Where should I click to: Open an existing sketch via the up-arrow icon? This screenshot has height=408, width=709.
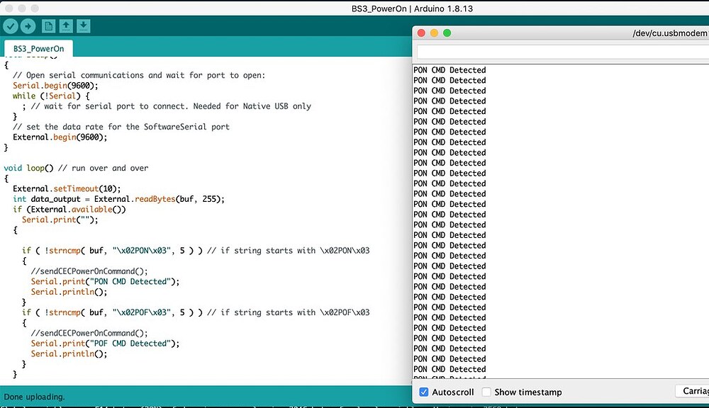pos(65,25)
